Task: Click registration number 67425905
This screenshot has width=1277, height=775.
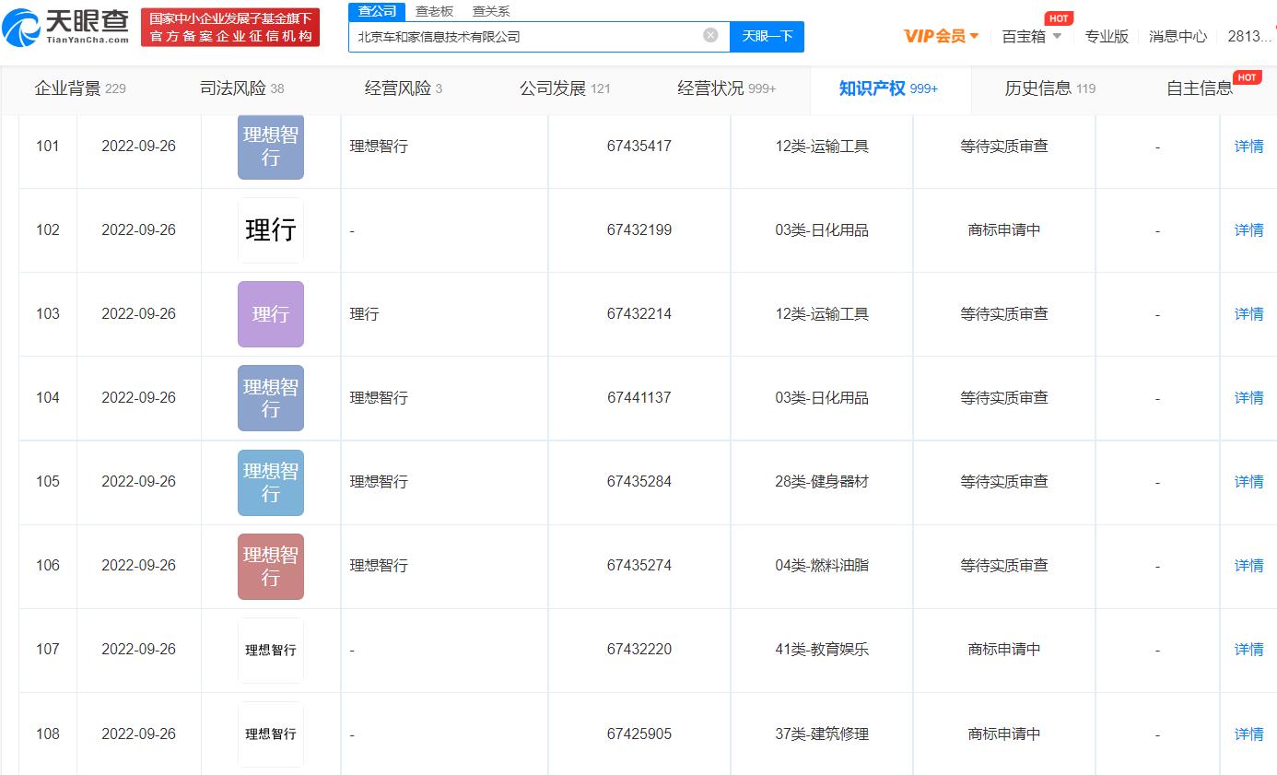Action: (639, 734)
